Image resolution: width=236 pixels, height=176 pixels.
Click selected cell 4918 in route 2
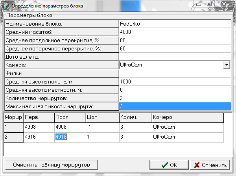[70, 137]
